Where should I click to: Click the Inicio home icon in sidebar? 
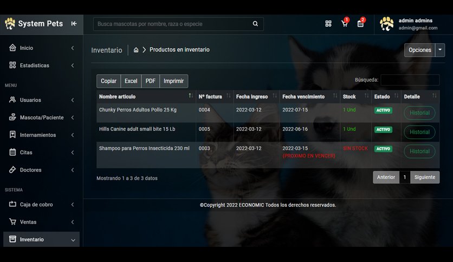click(12, 48)
